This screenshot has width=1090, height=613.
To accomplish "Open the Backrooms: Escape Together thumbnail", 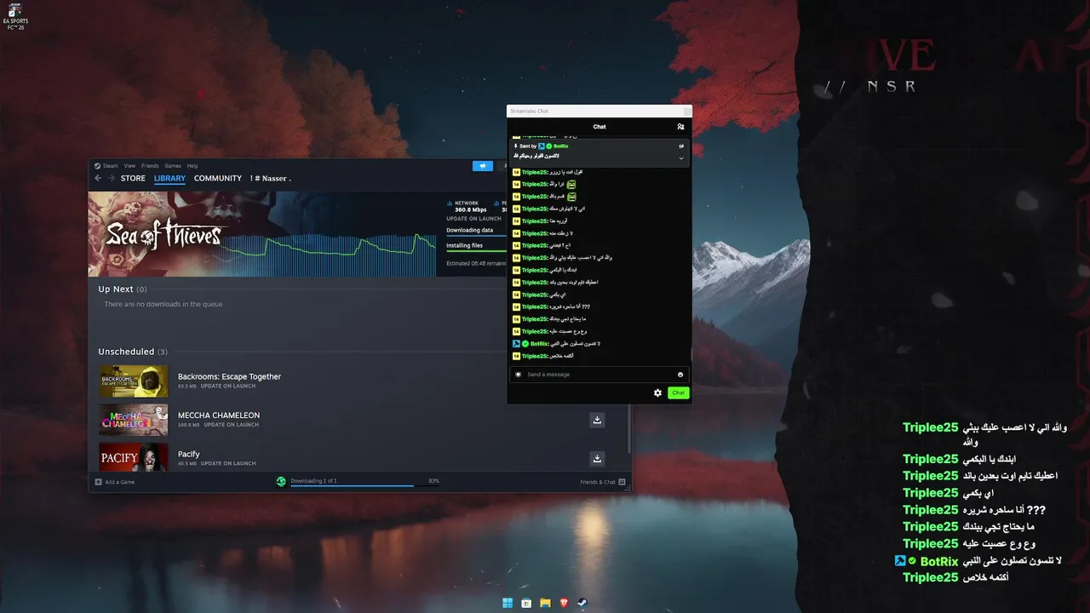I will click(134, 381).
